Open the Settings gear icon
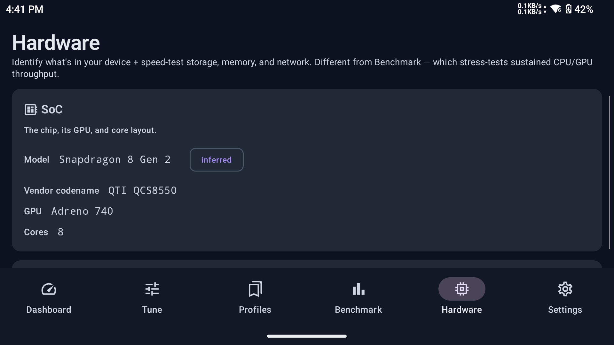The image size is (614, 345). tap(565, 289)
